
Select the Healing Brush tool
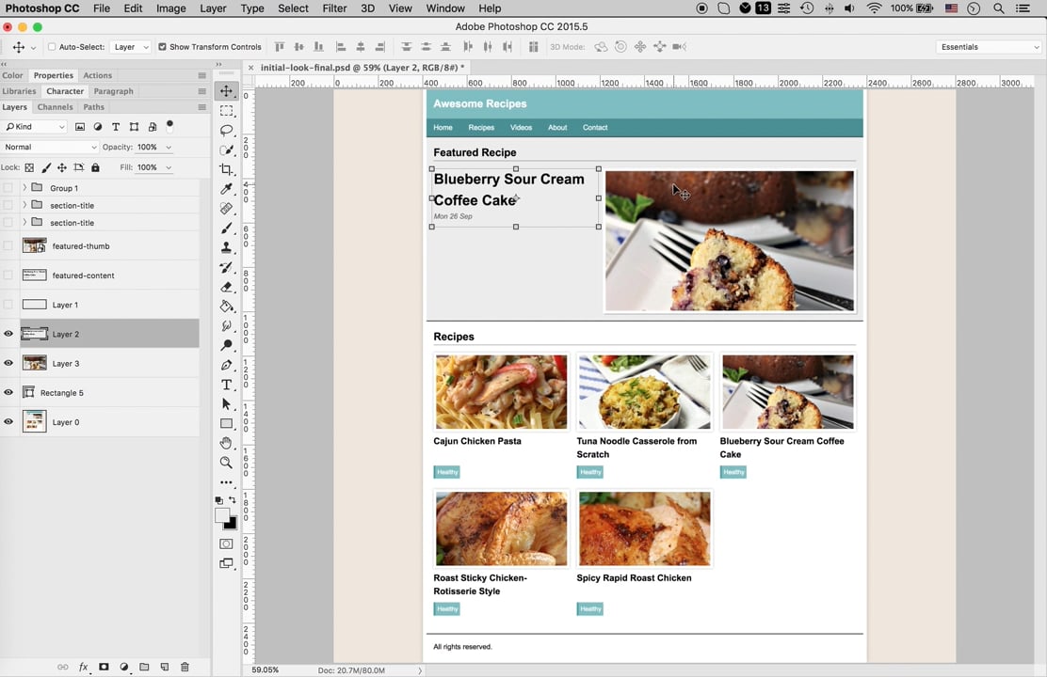(226, 209)
